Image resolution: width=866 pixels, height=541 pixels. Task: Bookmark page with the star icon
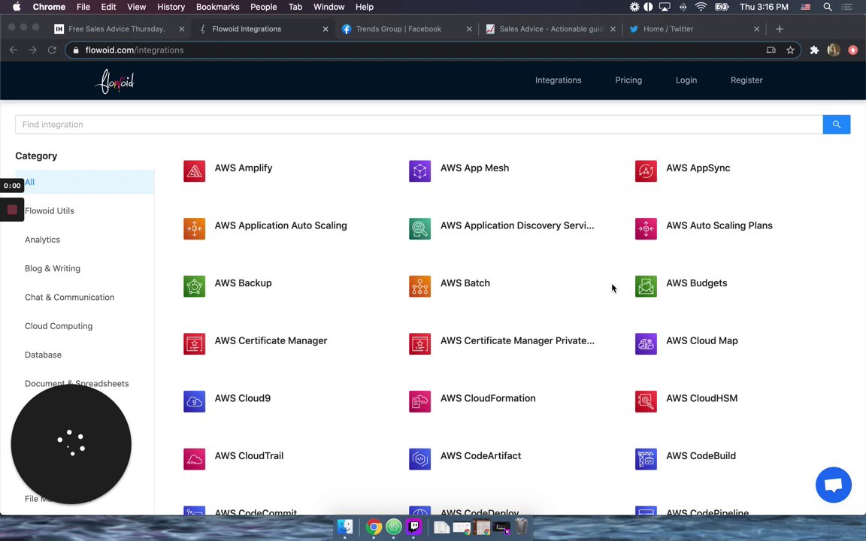click(x=790, y=50)
